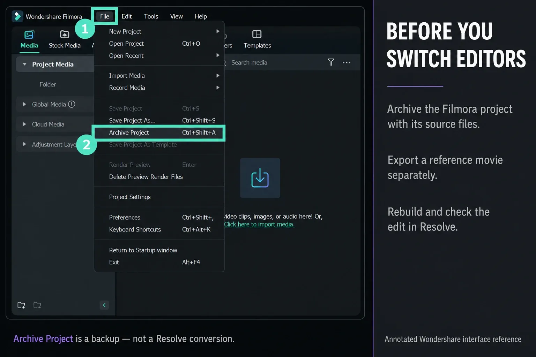Select Delete Preview Render Files

[159, 177]
